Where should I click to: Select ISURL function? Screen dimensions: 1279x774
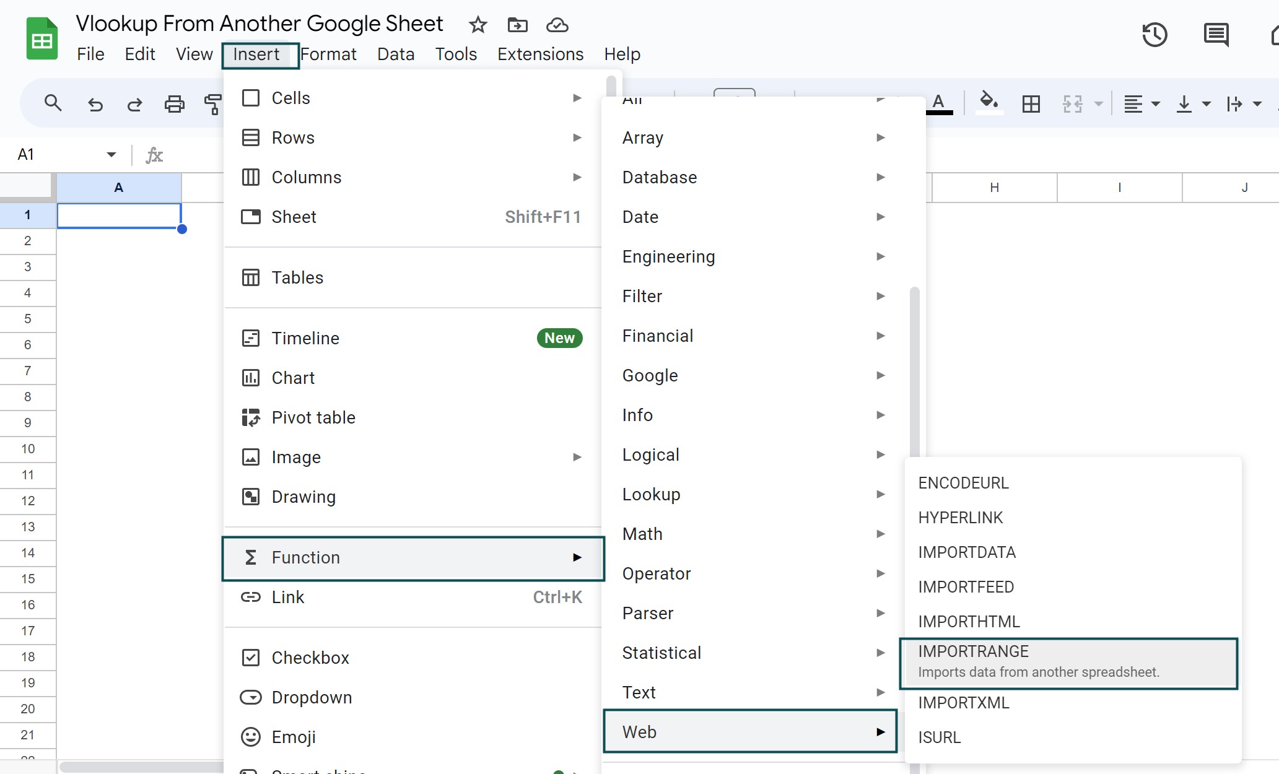tap(1073, 737)
